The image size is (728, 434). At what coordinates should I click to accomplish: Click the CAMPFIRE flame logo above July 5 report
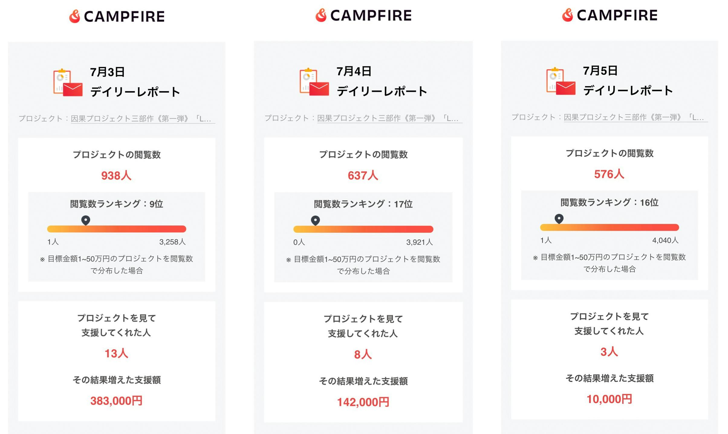567,15
